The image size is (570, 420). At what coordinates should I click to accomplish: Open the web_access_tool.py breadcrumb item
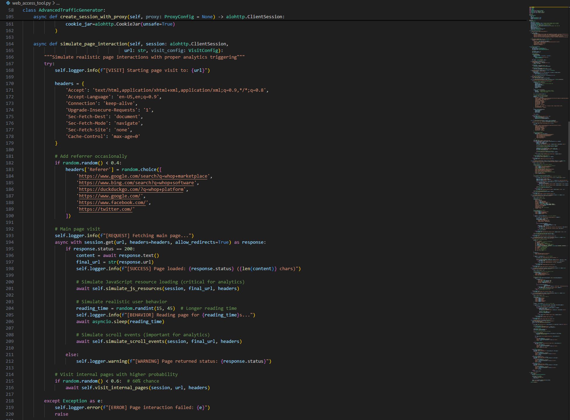pos(31,3)
